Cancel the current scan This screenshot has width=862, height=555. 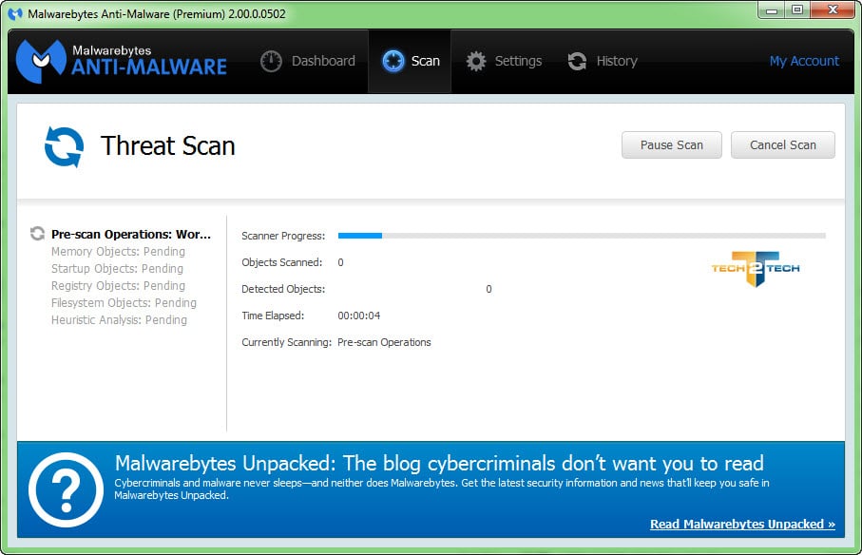pos(783,145)
